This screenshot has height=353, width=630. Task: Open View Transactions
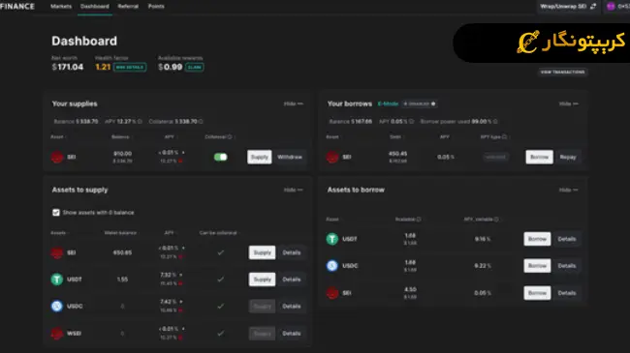tap(562, 73)
